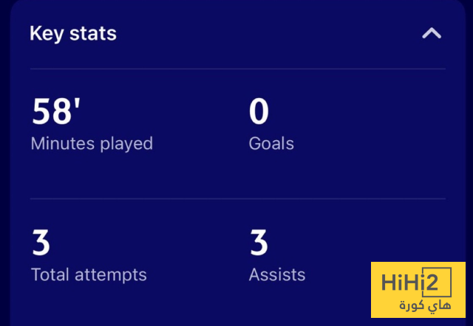Click the word 'stats' in the heading
Screen dimensions: 473x326
pos(95,33)
